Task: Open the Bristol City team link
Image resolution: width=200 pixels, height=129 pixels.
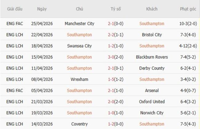Action: (152, 35)
